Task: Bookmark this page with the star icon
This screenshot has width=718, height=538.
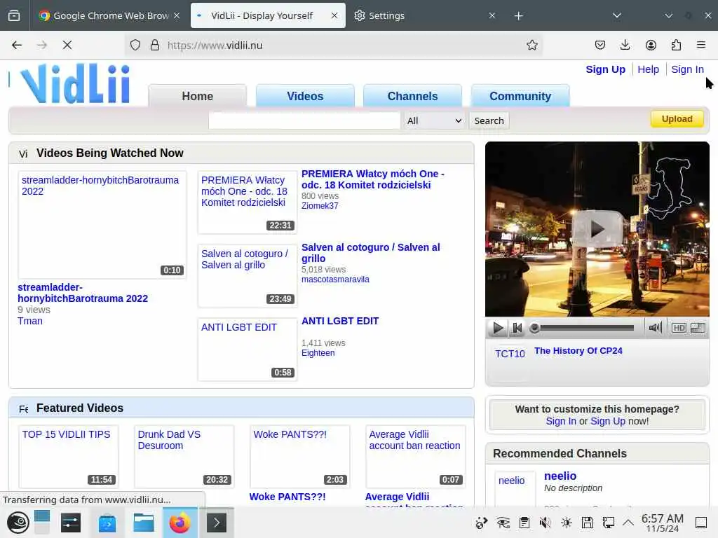Action: click(x=531, y=45)
